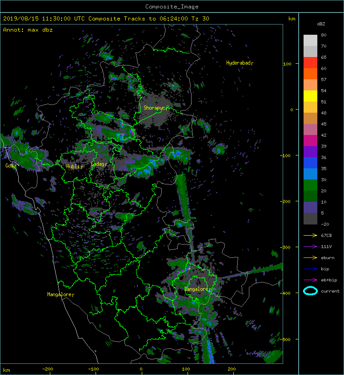Click the 111V legend label
344x375 pixels.
(x=326, y=247)
